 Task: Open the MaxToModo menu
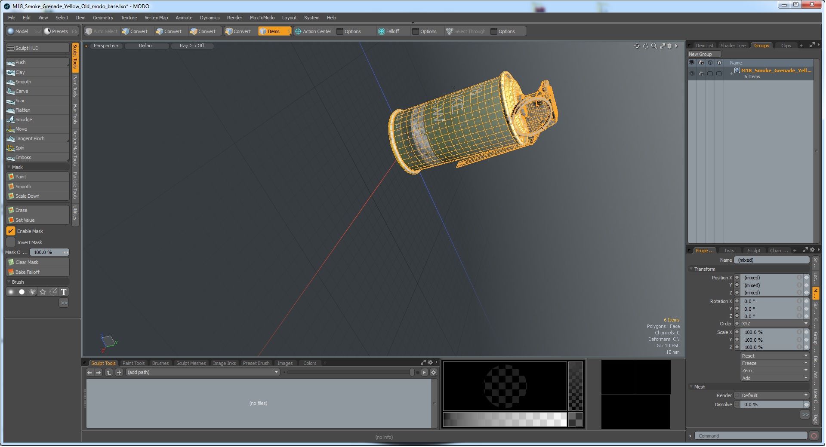[x=262, y=18]
